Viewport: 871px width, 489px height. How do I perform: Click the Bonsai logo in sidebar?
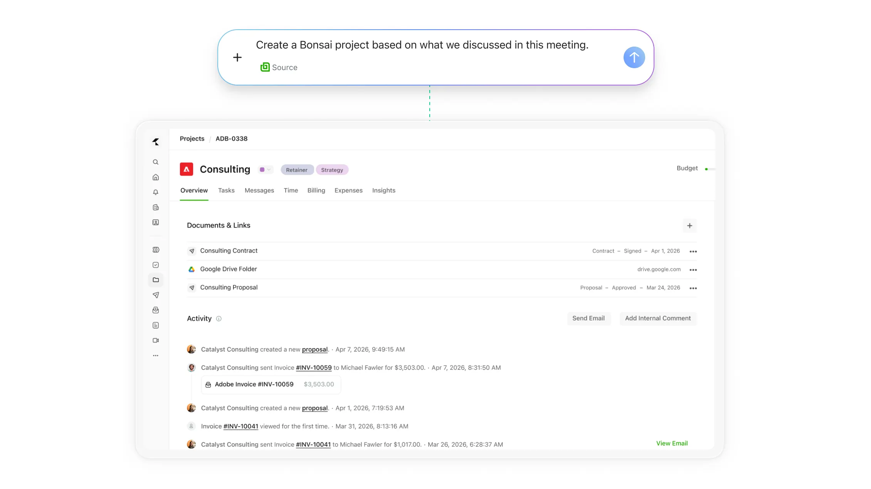pos(156,142)
